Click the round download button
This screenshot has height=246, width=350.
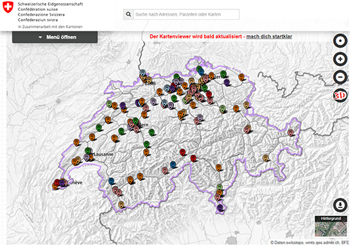pyautogui.click(x=340, y=205)
